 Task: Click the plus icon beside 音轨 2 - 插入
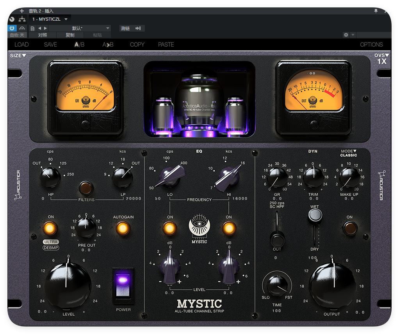point(22,11)
